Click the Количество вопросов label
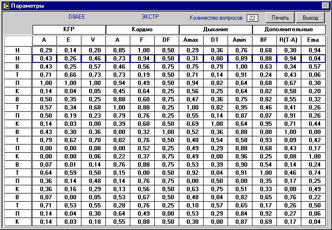The height and width of the screenshot is (230, 332). pyautogui.click(x=216, y=18)
